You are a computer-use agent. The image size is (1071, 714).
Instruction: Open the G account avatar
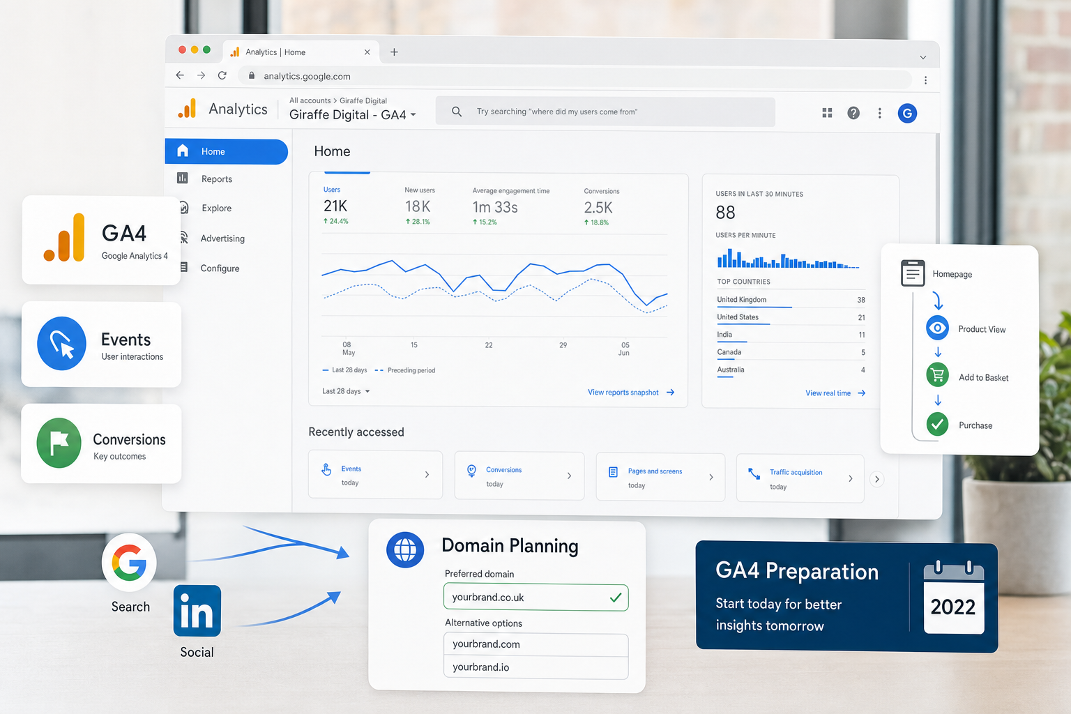pyautogui.click(x=907, y=113)
